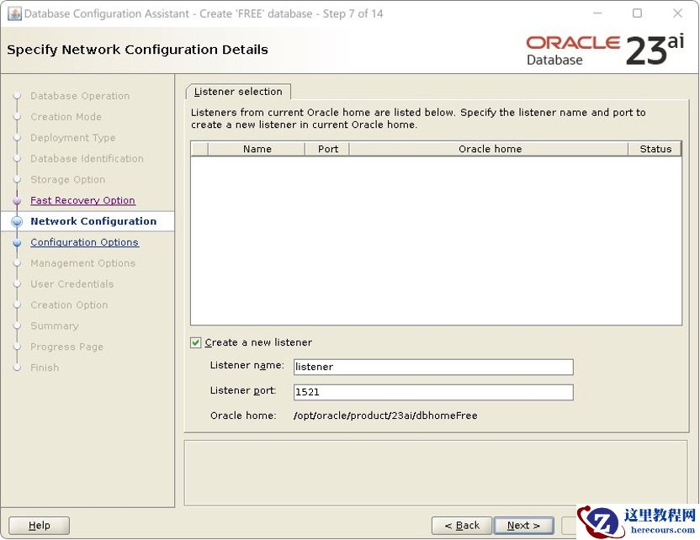Open the Configuration Options step link
The image size is (700, 540).
point(84,242)
